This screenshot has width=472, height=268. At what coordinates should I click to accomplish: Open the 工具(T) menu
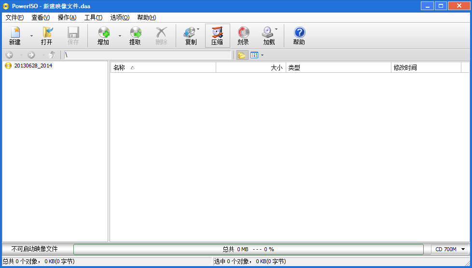point(93,17)
